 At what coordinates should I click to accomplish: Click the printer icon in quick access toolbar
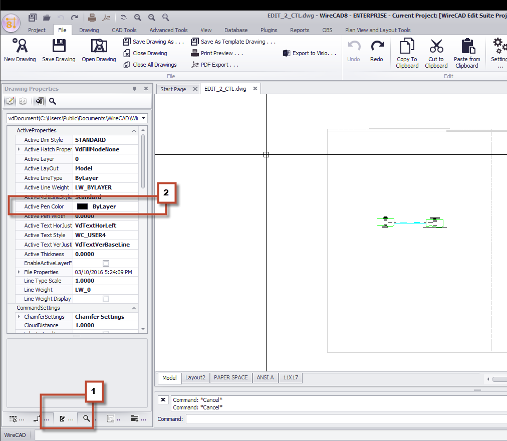click(92, 18)
